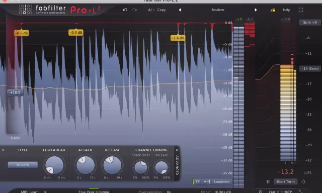Click the meter scale arrows icon
Screen dimensions: 322x193
[x=207, y=181]
